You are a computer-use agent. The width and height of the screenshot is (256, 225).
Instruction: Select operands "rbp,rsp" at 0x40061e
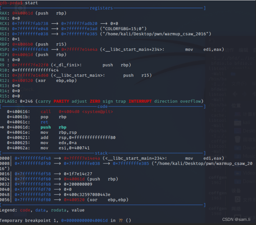coord(68,132)
